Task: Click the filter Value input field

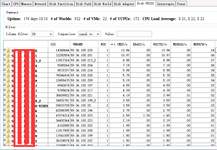Action: pos(134,34)
